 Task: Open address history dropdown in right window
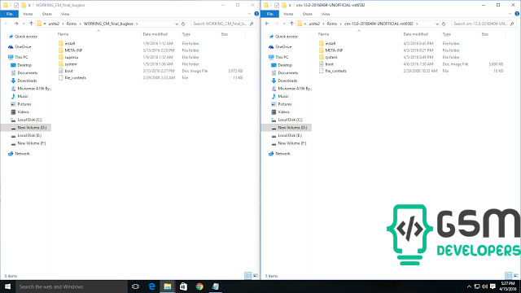coord(437,24)
